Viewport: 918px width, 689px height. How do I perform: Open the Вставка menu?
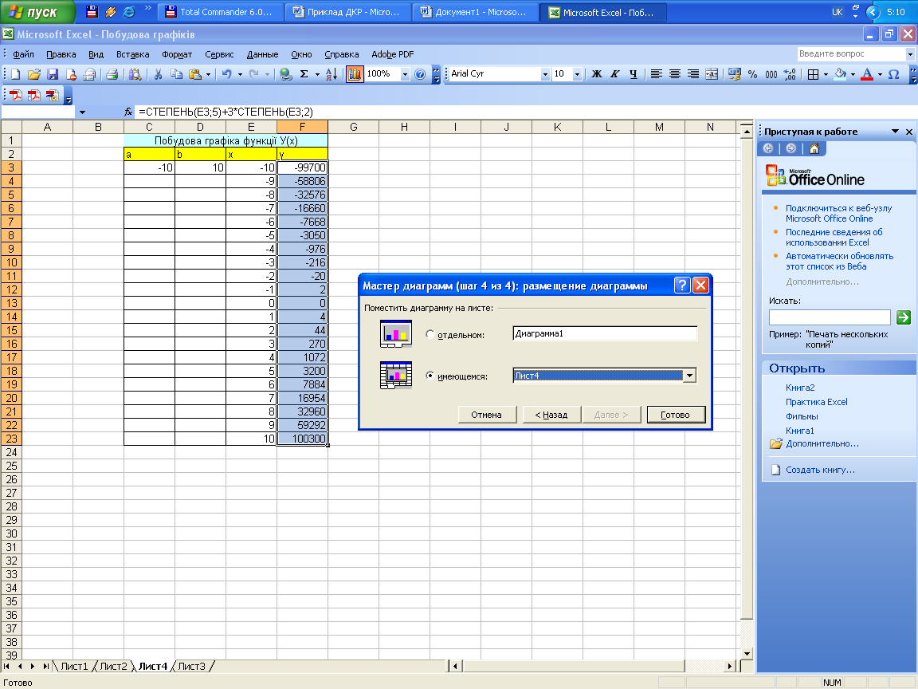coord(133,54)
